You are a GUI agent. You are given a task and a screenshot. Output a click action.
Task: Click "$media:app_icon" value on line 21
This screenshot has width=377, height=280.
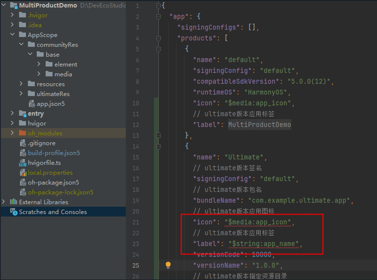coord(258,222)
